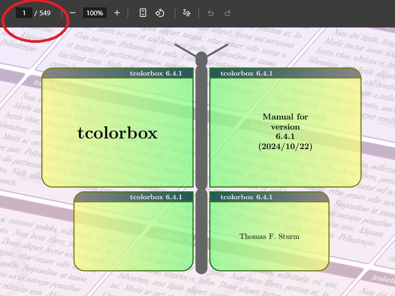The height and width of the screenshot is (296, 395).
Task: Click the top-left box's tcolorbox 6.4.1 header
Action: click(x=156, y=73)
